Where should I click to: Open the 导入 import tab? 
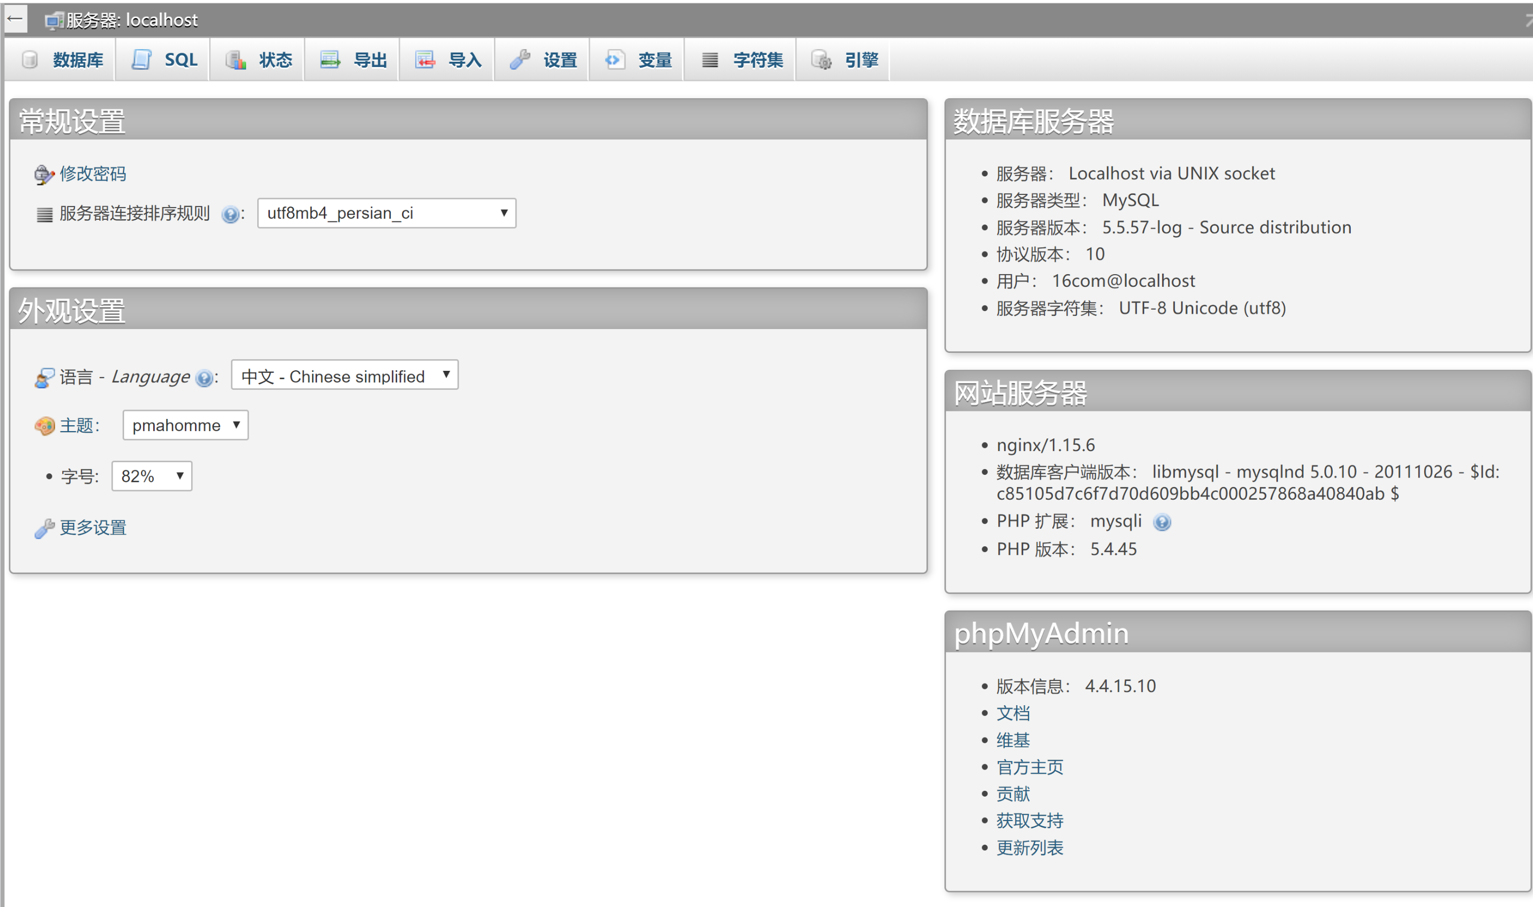pyautogui.click(x=447, y=60)
